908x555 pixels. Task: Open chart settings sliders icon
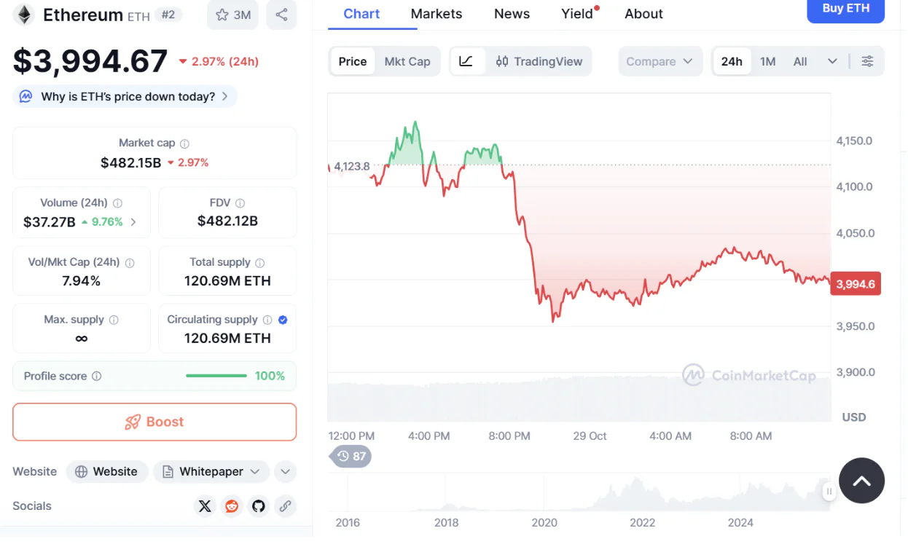pos(867,61)
